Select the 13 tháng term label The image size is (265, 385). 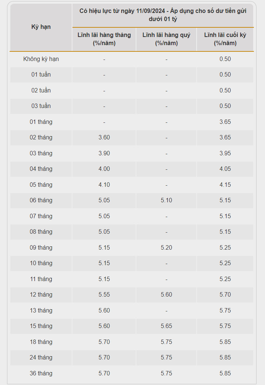coord(41,310)
